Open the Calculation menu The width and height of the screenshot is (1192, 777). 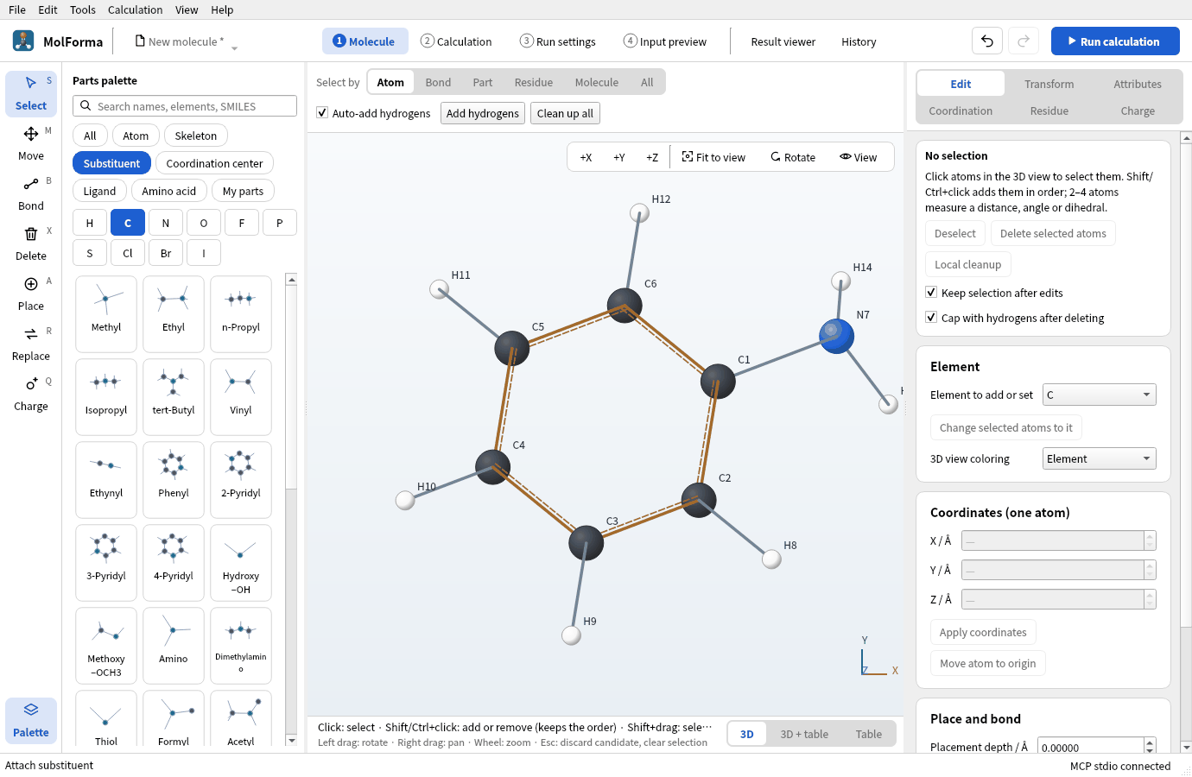tap(135, 9)
